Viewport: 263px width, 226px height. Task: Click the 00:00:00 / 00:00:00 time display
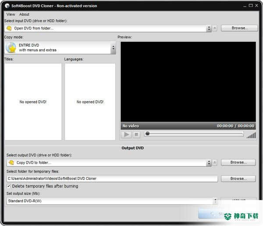point(235,126)
